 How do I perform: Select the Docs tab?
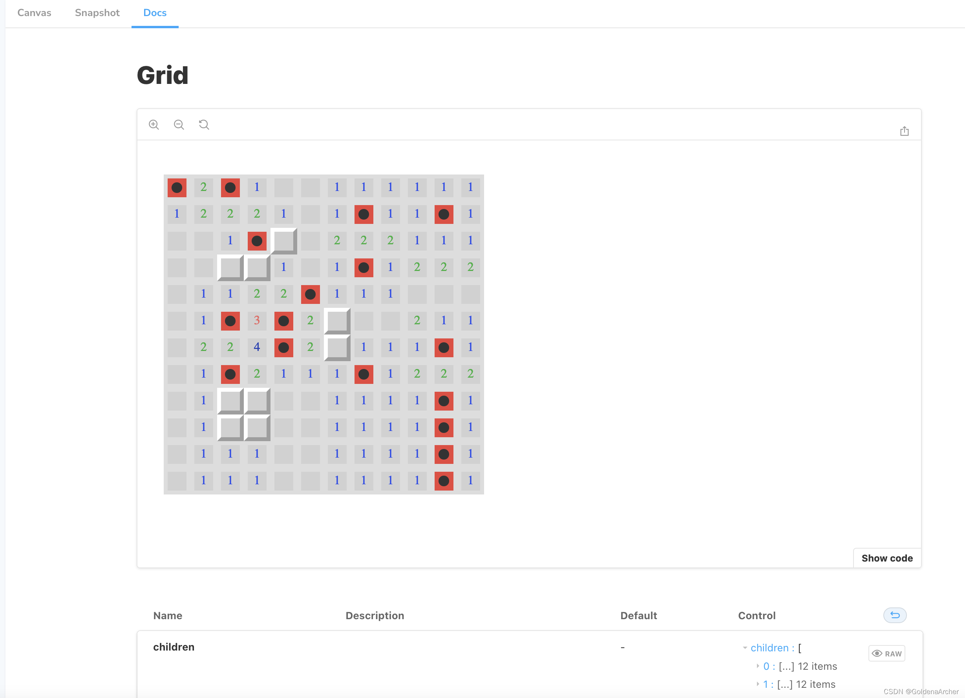click(155, 13)
